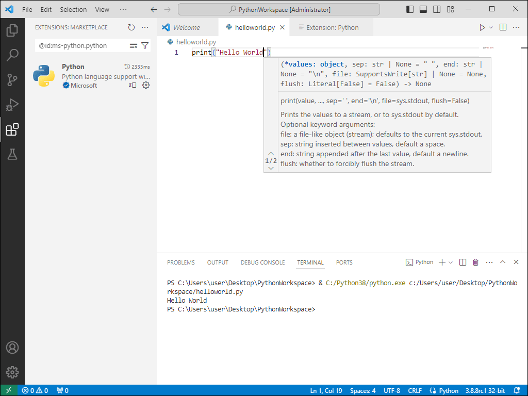Click helloworld.py breadcrumb
This screenshot has height=396, width=528.
pos(196,42)
